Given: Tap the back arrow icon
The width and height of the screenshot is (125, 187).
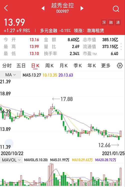Looking at the screenshot, I should tap(6, 8).
